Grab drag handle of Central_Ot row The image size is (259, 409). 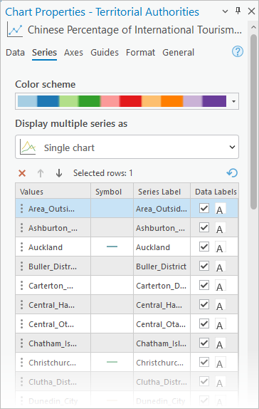21,324
